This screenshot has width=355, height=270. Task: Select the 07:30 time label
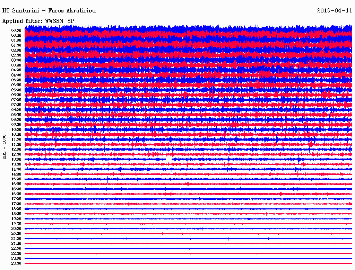(x=16, y=105)
